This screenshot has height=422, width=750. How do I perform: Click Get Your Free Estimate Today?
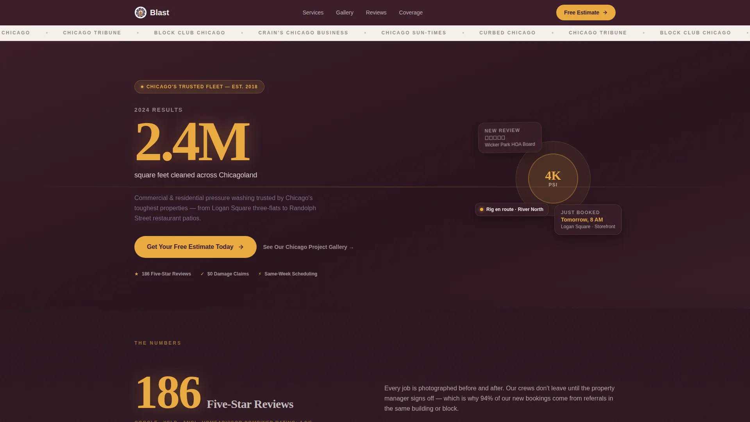pos(195,247)
